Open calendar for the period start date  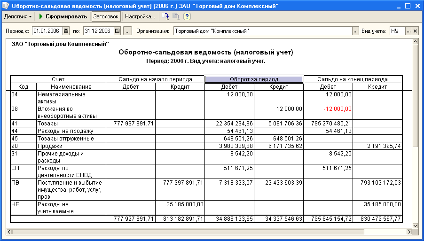click(66, 31)
